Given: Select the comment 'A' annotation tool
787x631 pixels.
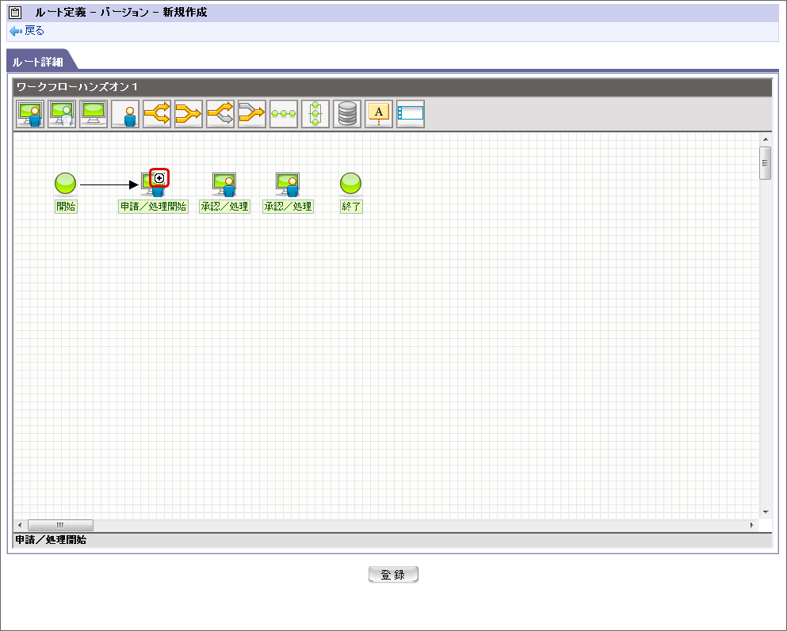Looking at the screenshot, I should click(x=379, y=114).
